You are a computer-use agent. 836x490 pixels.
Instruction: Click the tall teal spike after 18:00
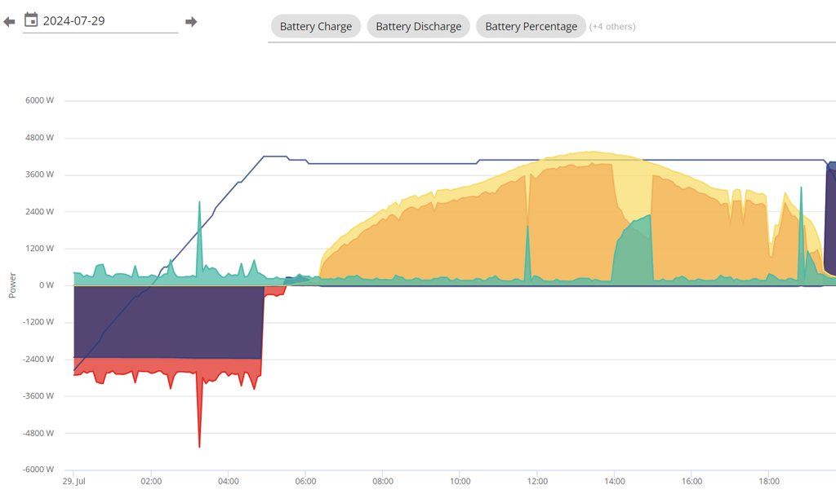tap(801, 192)
